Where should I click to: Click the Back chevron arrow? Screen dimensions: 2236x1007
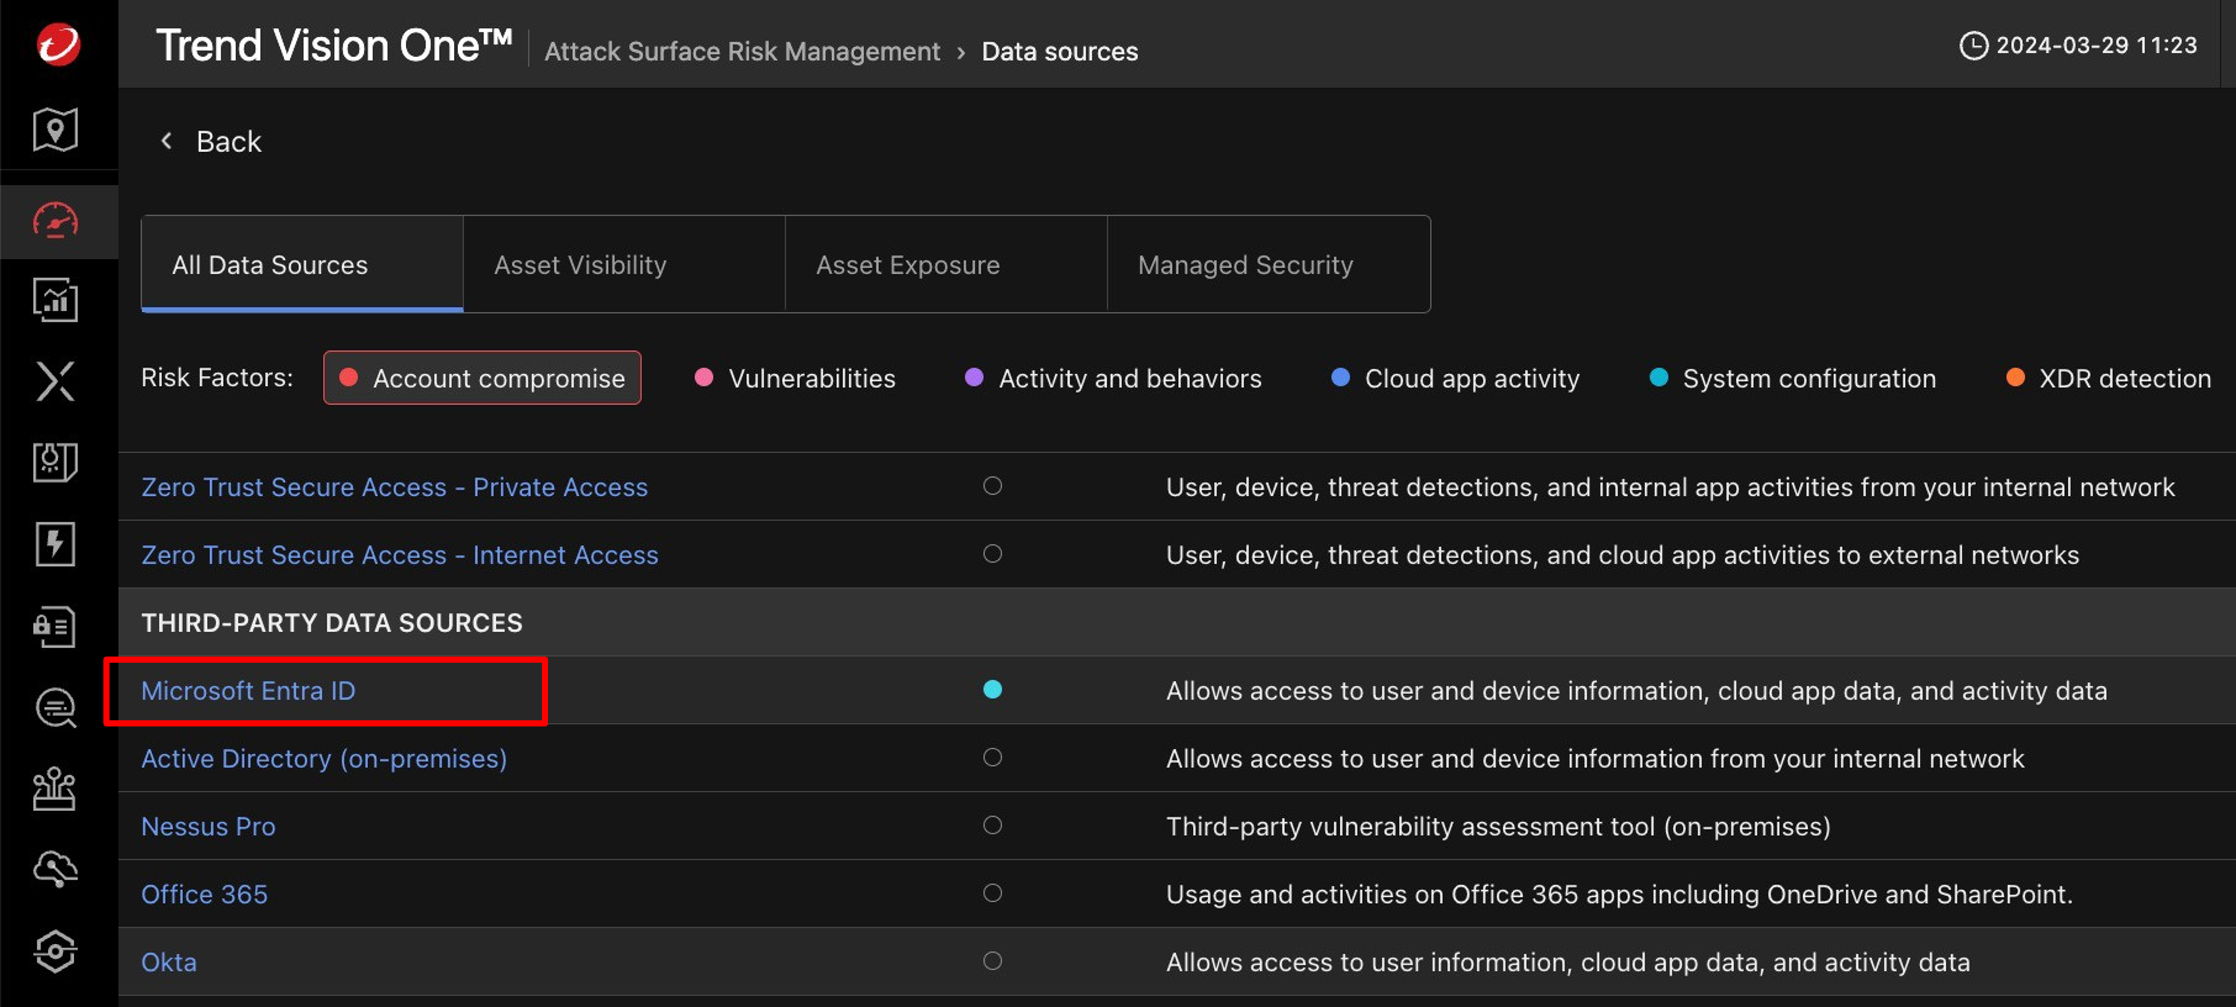tap(167, 141)
